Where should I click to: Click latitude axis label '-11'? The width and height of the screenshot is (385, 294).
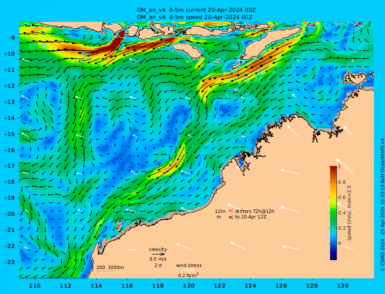10,70
